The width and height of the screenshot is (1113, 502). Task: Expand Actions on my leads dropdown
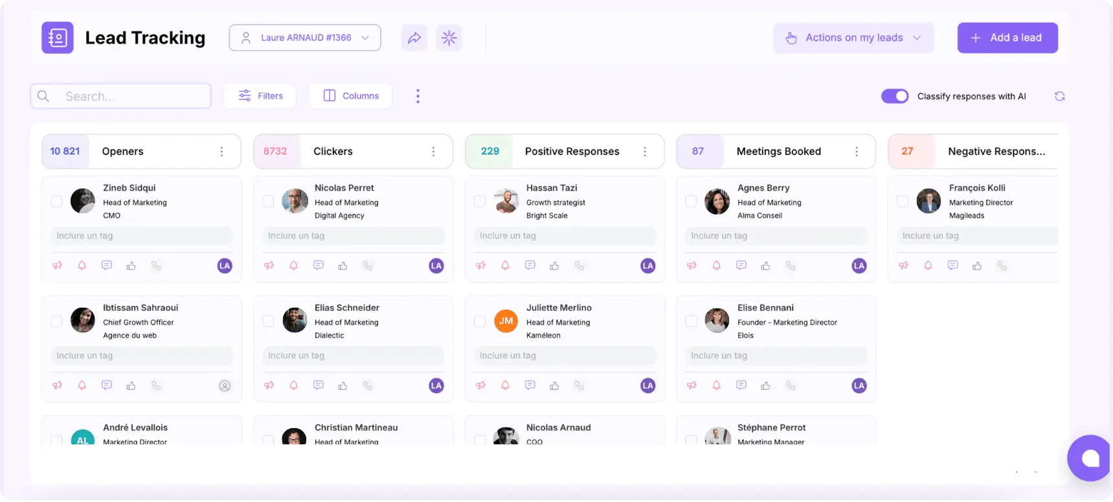[x=853, y=38]
